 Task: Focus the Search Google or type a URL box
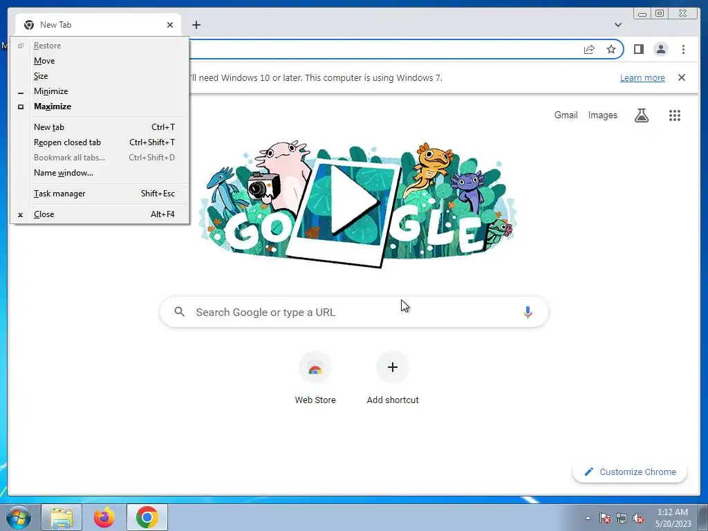(354, 312)
